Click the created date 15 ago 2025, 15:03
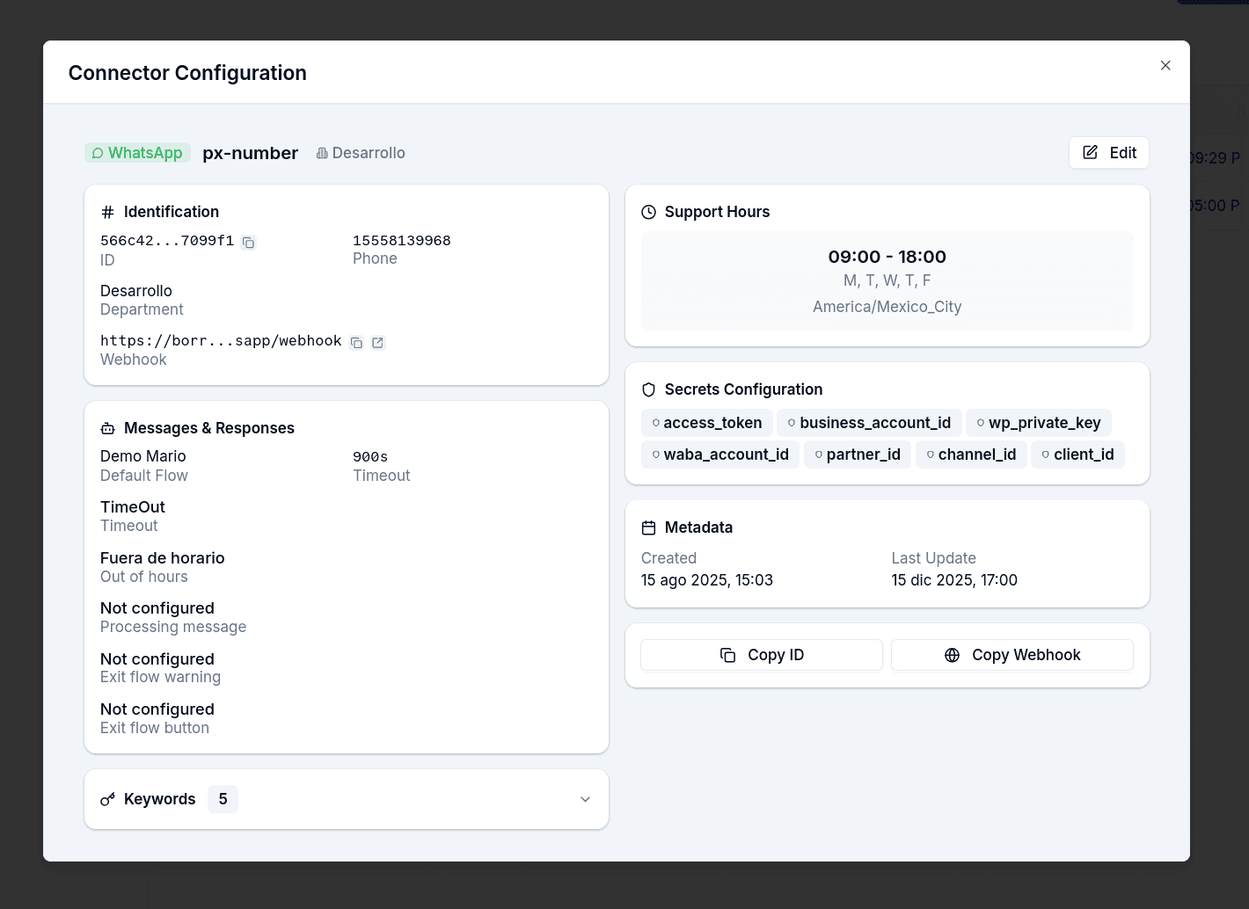This screenshot has height=909, width=1249. 707,580
